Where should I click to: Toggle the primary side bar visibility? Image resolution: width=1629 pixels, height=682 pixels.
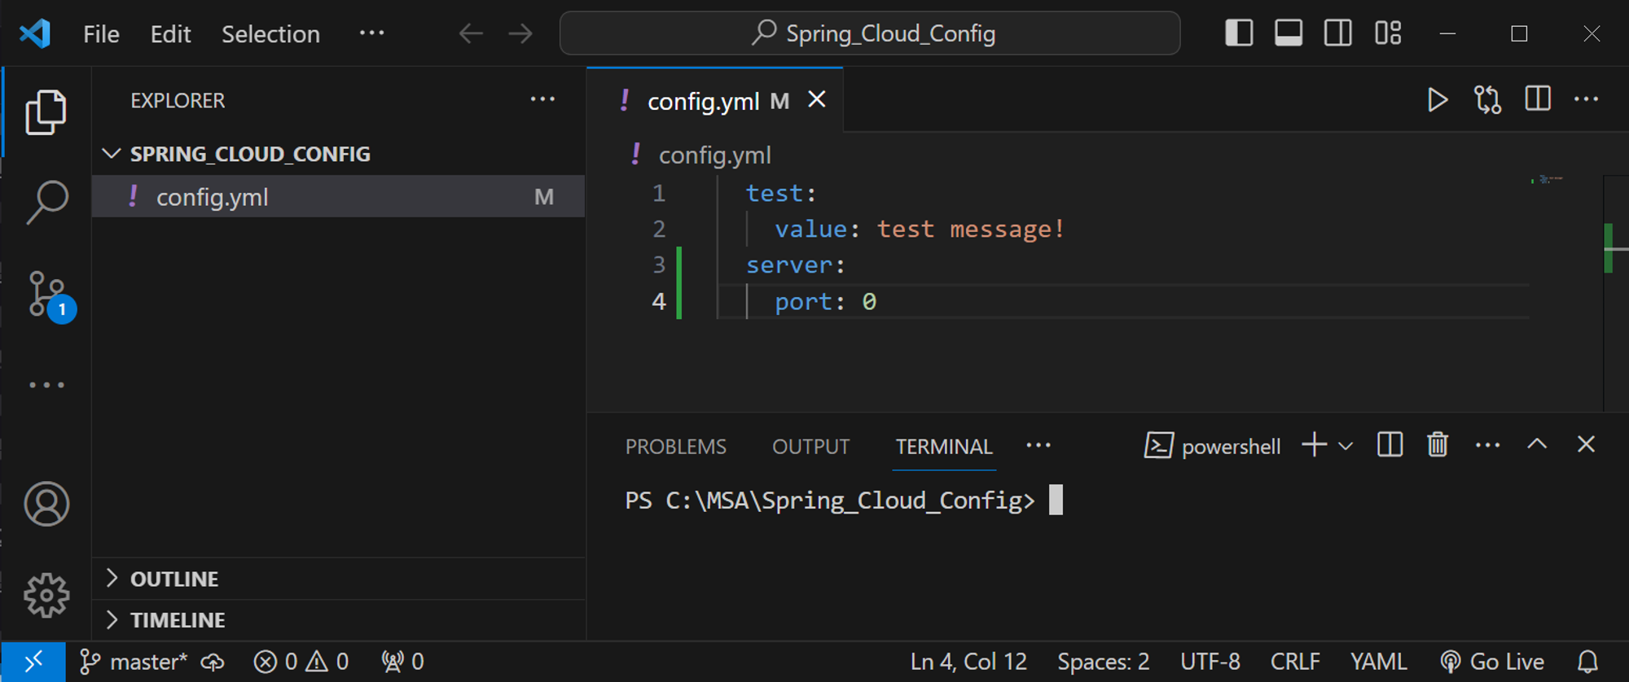pos(1239,33)
